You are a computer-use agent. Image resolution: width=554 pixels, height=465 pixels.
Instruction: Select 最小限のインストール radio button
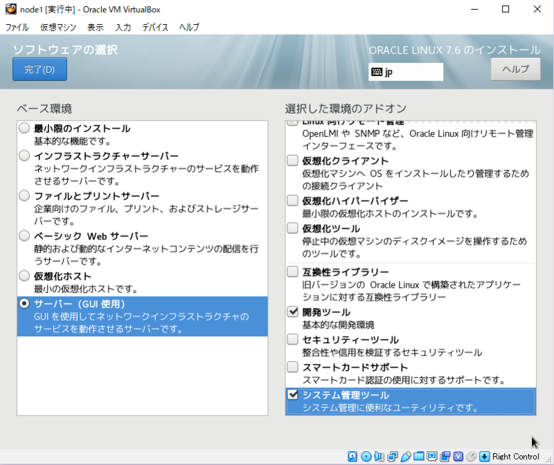coord(24,128)
